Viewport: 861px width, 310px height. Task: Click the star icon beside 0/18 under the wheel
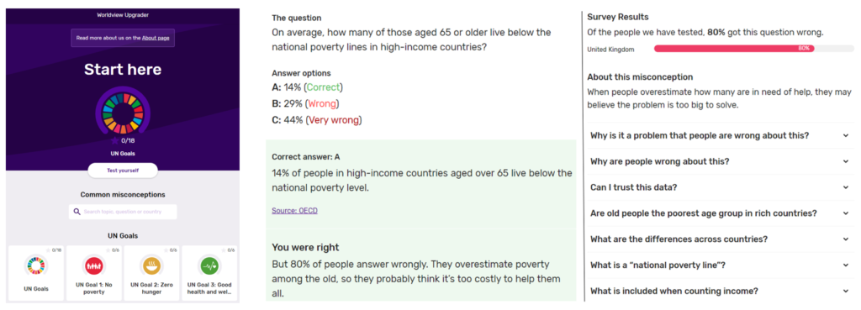114,141
